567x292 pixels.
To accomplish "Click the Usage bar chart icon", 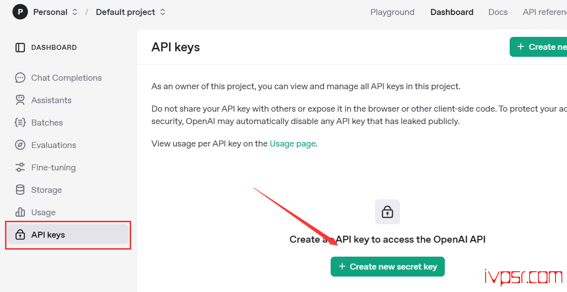I will point(20,212).
